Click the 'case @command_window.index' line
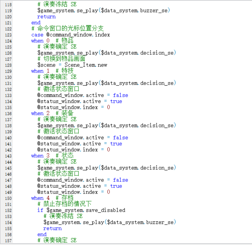 point(70,35)
